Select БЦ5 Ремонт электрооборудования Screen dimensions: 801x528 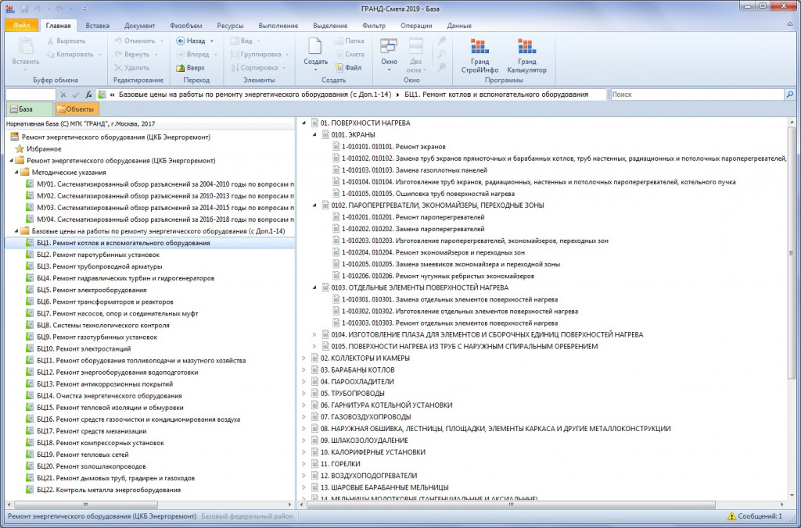tap(86, 290)
